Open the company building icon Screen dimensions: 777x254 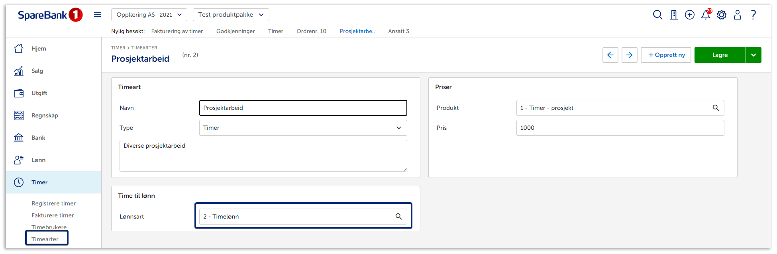673,15
